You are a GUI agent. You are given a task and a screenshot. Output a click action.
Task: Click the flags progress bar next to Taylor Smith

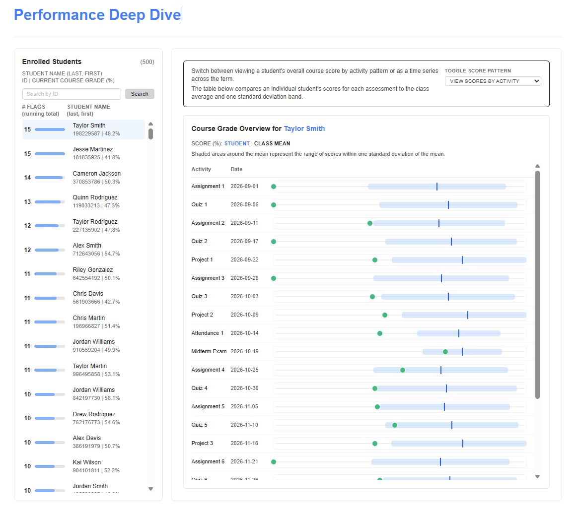point(50,129)
